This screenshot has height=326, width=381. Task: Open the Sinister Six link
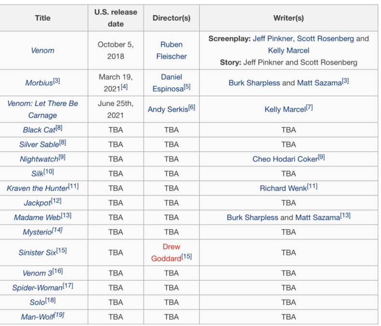coord(38,252)
